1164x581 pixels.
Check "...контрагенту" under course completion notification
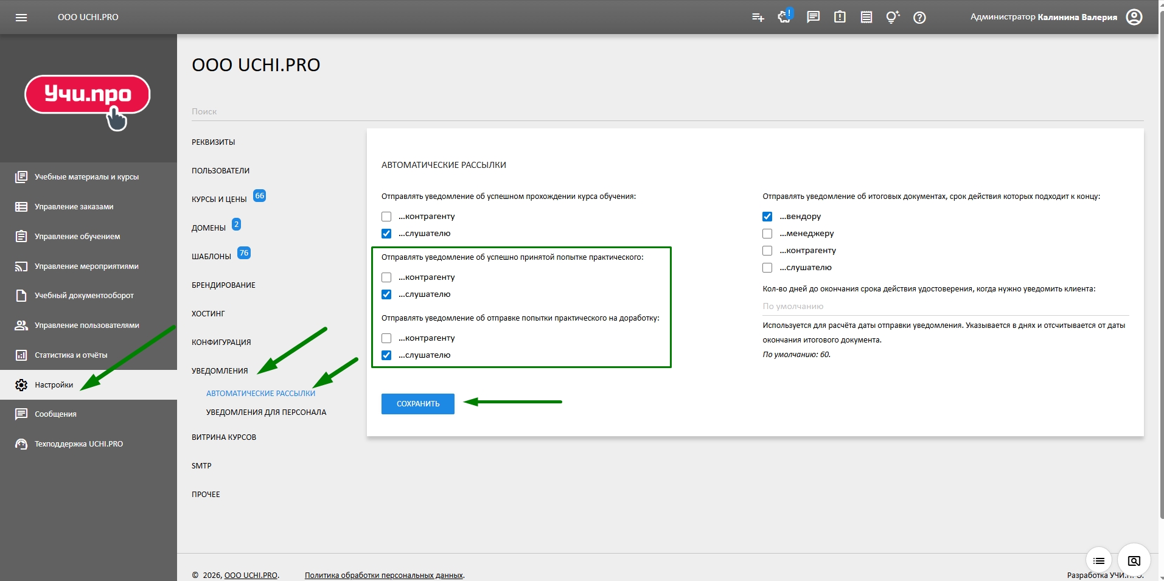(x=386, y=217)
